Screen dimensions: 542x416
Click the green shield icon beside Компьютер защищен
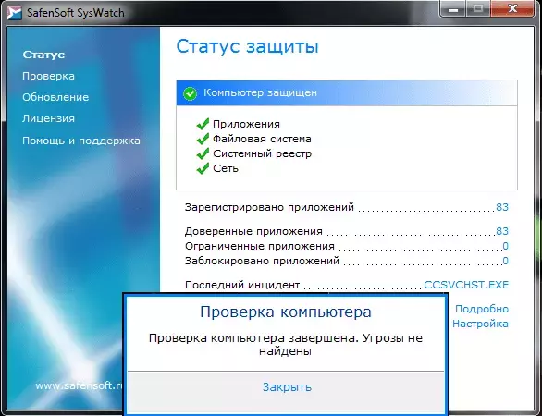tap(190, 93)
